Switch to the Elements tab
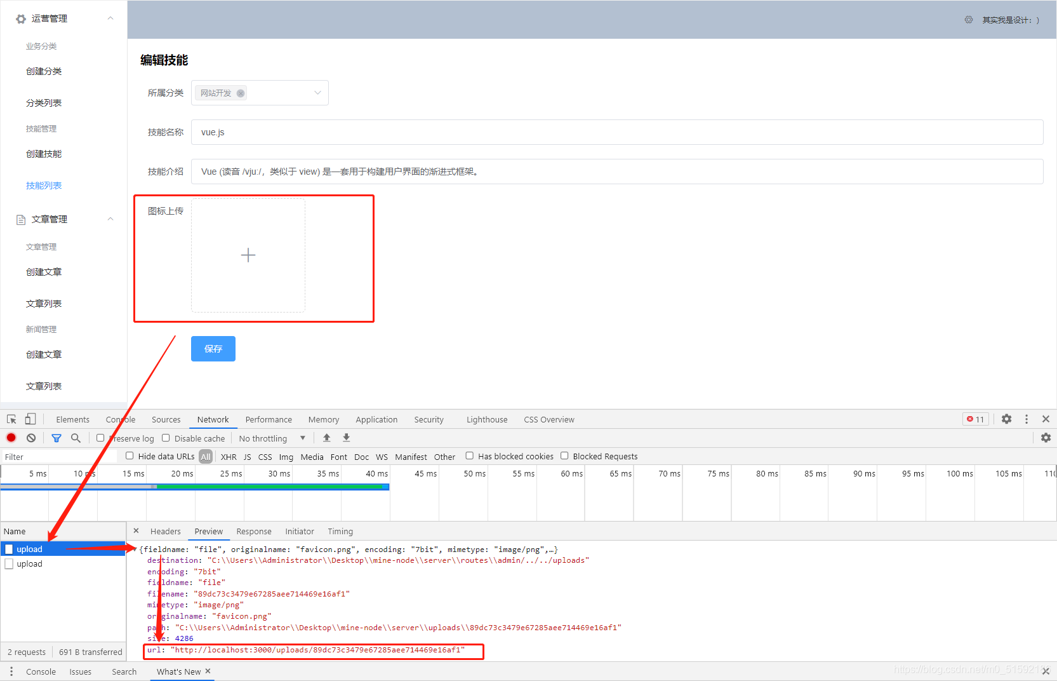 73,419
